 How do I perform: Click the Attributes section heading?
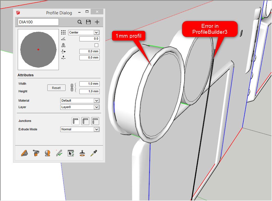(x=26, y=75)
